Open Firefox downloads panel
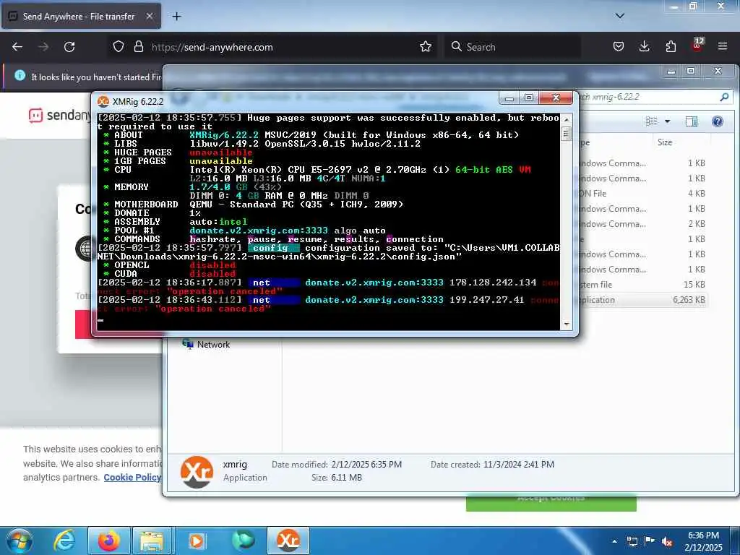Screen dimensions: 740x555 [x=644, y=47]
